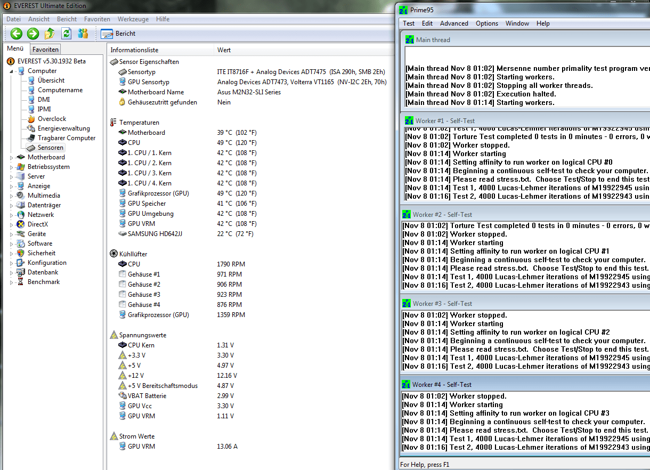Screen dimensions: 650x470
Task: Click the Informationsliste column header
Action: [x=160, y=50]
